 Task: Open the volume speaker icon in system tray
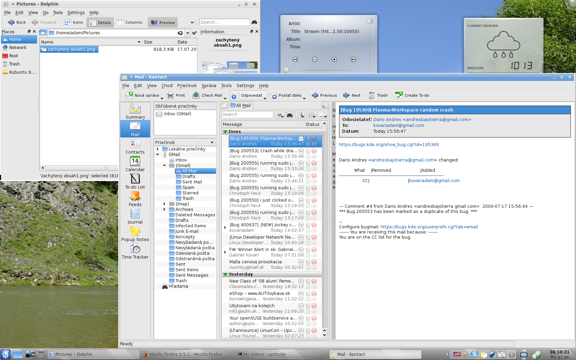click(x=466, y=355)
